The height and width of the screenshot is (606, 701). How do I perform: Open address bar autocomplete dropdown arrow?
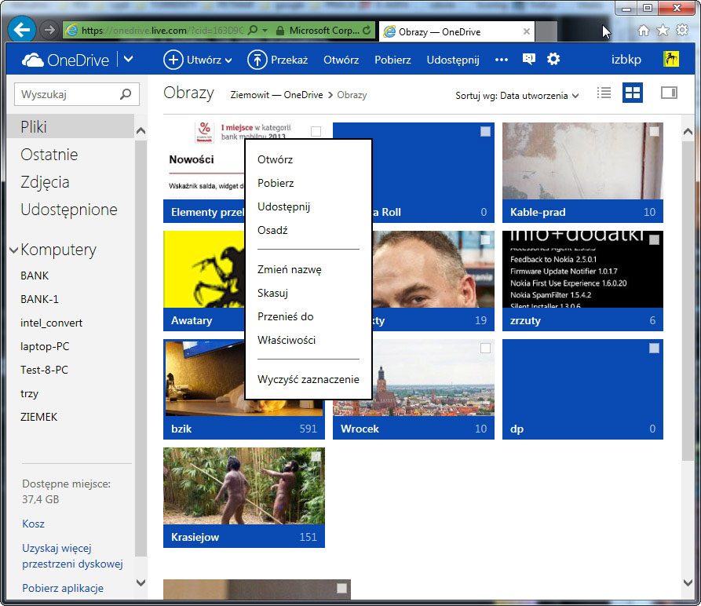click(265, 31)
